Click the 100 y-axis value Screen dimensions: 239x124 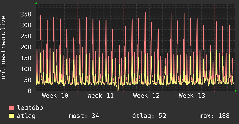[x=26, y=69]
